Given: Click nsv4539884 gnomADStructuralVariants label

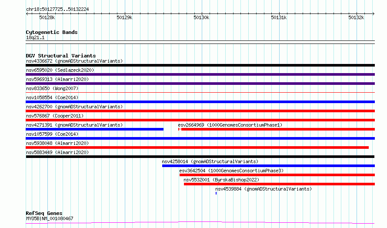Looking at the screenshot, I should point(264,189).
